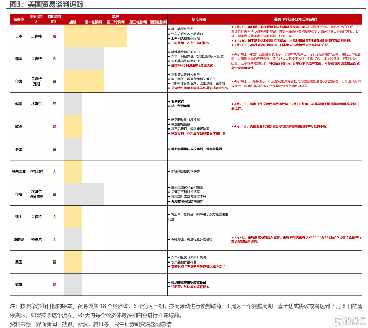This screenshot has width=368, height=328.
Task: Select the economy name "挪威"
Action: pos(19,284)
